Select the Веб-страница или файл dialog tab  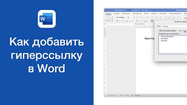point(168,31)
